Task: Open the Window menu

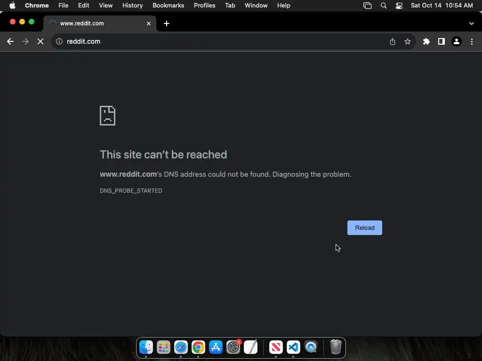Action: coord(256,6)
